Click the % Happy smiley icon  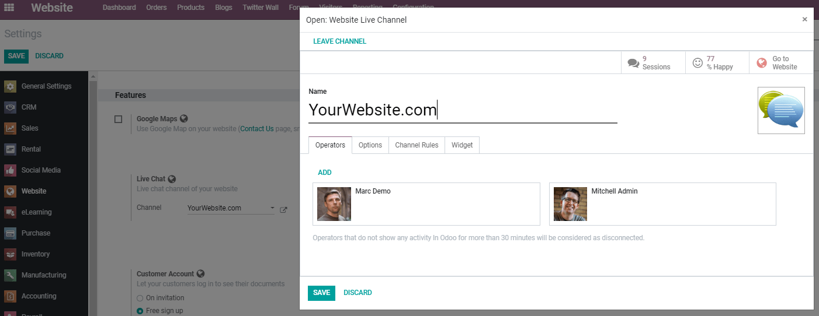pos(697,63)
